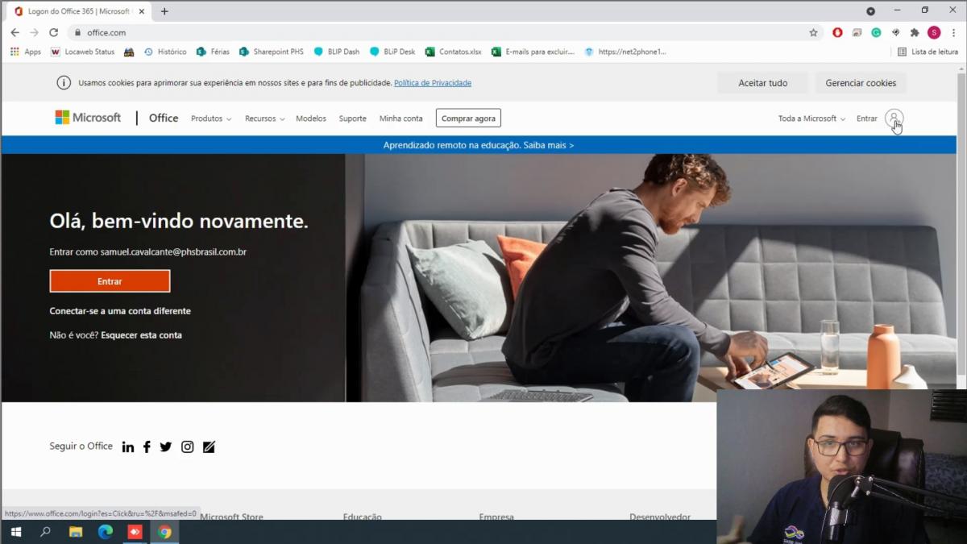Open the Extensions puzzle piece menu
Screen dimensions: 967x544
coord(915,32)
